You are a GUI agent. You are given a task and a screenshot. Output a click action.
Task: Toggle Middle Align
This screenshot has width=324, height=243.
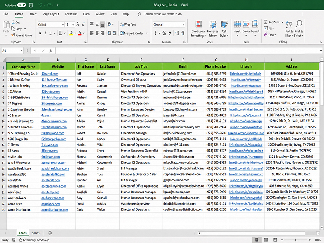tap(97, 24)
